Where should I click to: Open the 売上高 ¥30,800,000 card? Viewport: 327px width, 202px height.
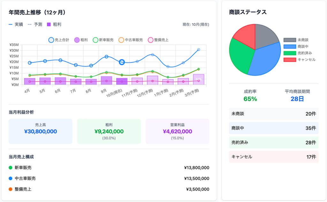41,131
